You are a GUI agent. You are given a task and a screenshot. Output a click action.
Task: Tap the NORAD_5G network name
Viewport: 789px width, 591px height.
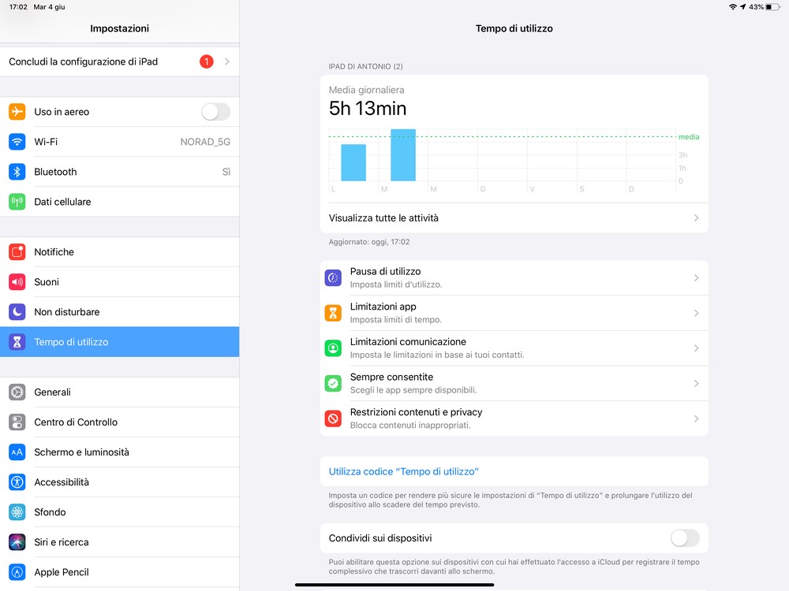click(205, 142)
